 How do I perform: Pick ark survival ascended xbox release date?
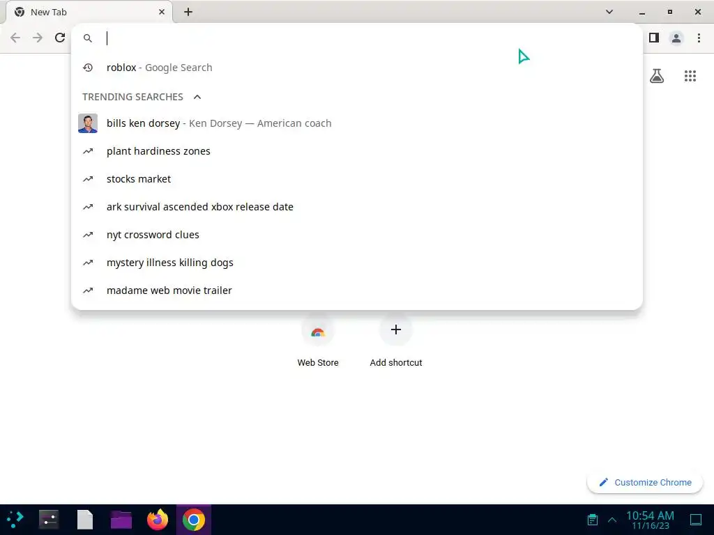pos(357,206)
